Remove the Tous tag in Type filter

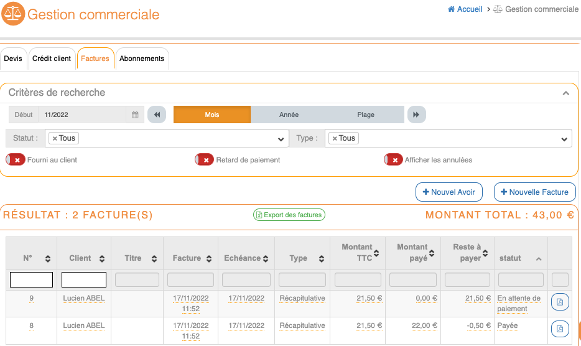(335, 138)
